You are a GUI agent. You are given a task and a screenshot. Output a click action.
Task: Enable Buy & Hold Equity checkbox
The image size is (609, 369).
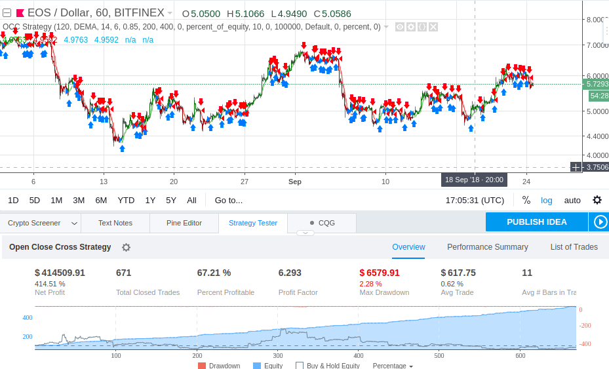point(300,366)
